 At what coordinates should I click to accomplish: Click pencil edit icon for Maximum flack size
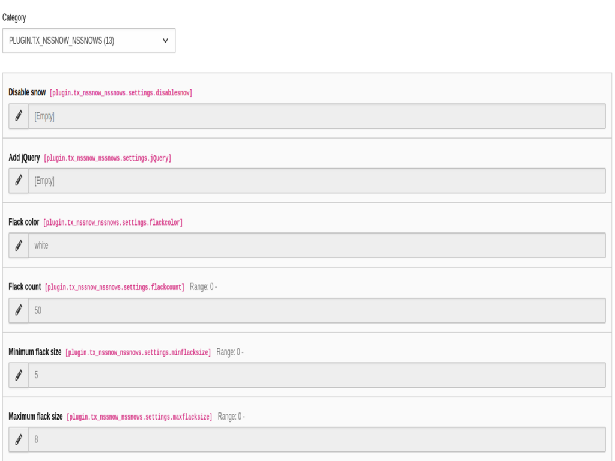[x=19, y=439]
